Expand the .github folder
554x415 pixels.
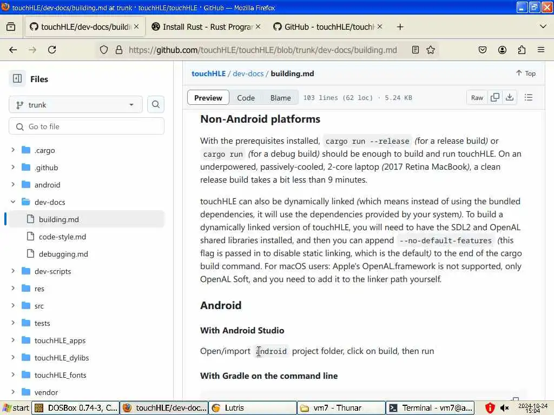[13, 168]
